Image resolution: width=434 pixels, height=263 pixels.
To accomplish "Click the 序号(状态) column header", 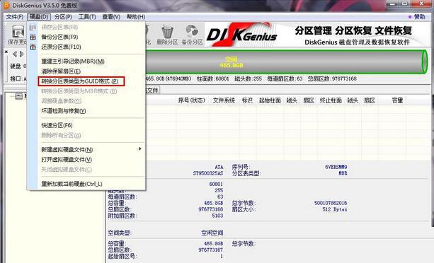I will (192, 100).
